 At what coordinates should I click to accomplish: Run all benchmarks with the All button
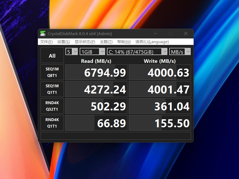coord(52,55)
